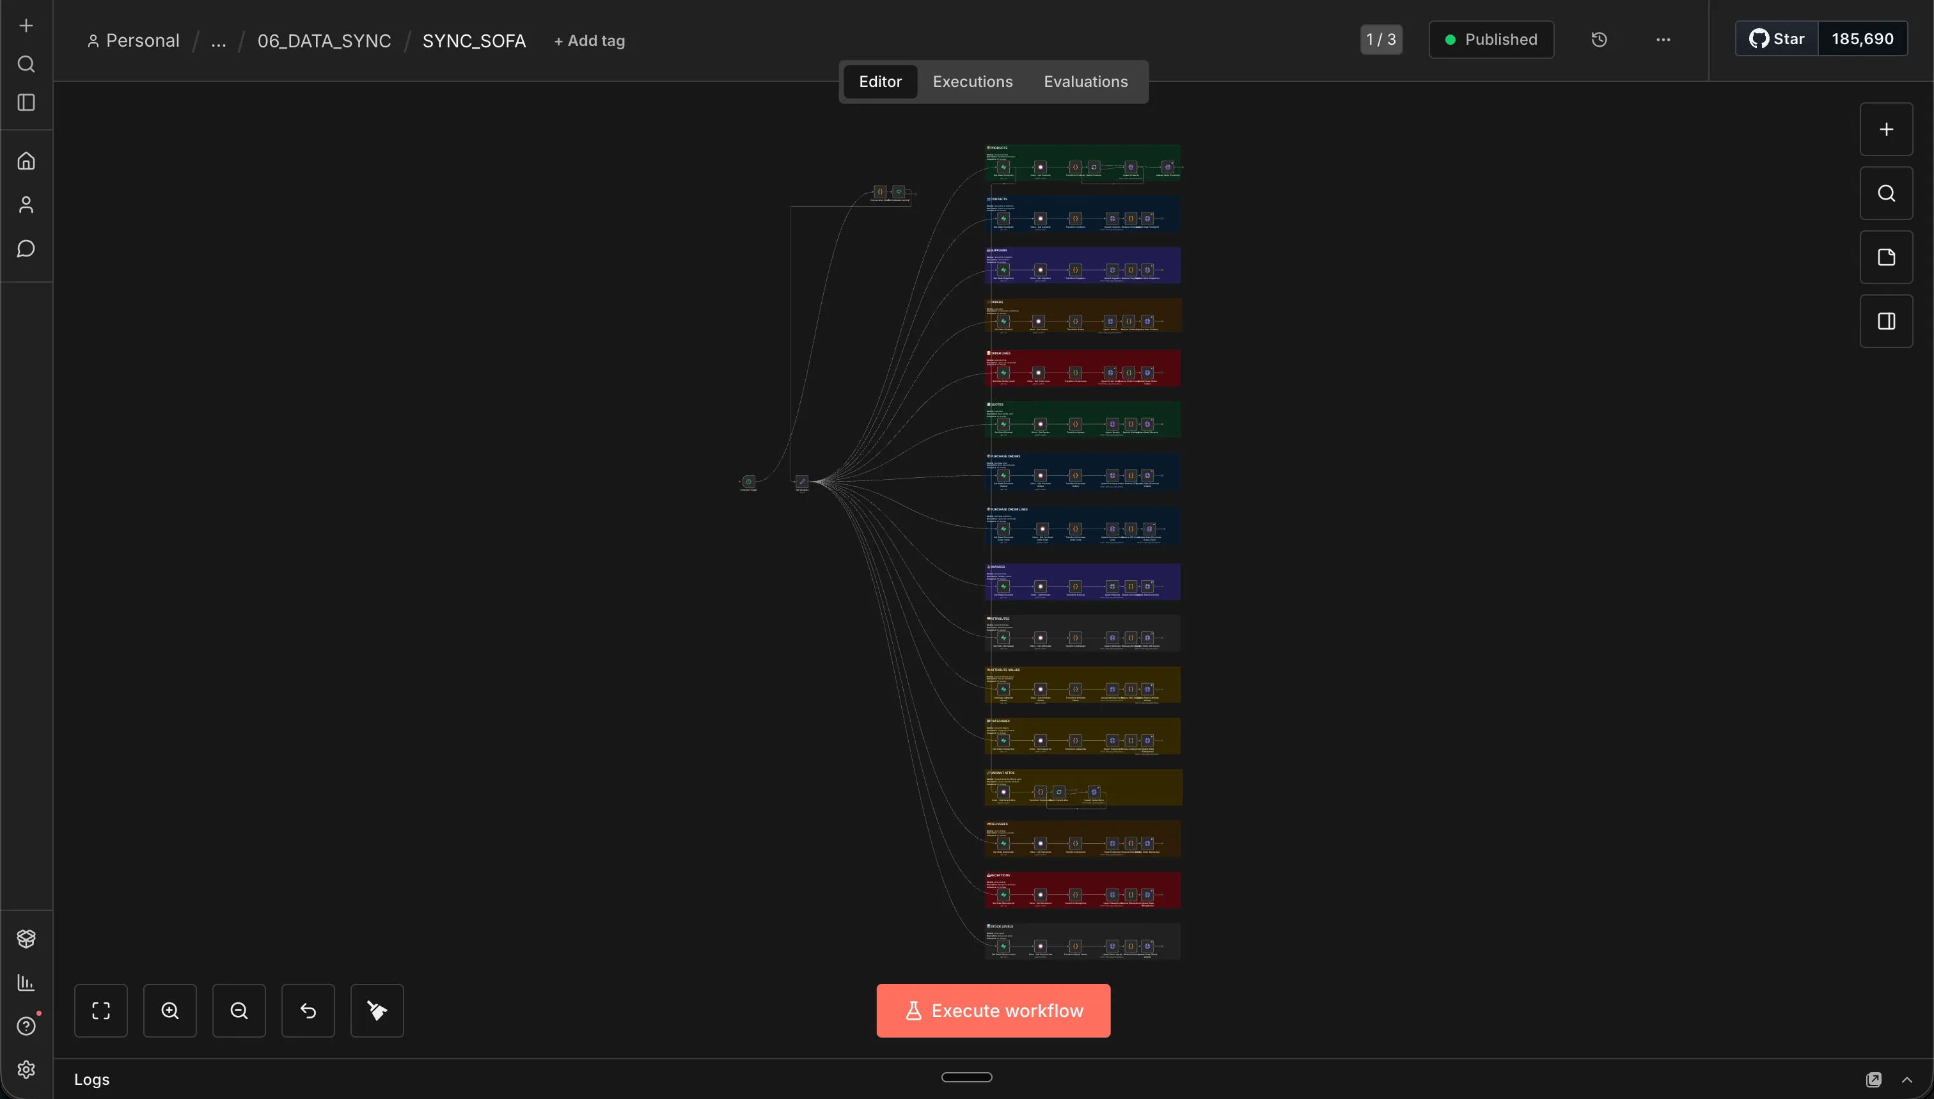The image size is (1934, 1099).
Task: Click the CONTACTS sticky note header
Action: [x=998, y=200]
